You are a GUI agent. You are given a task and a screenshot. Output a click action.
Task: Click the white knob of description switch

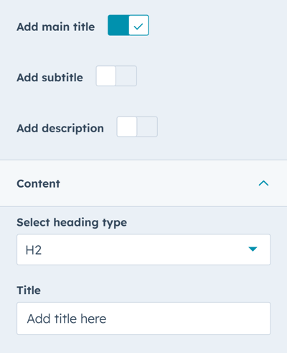pos(127,127)
